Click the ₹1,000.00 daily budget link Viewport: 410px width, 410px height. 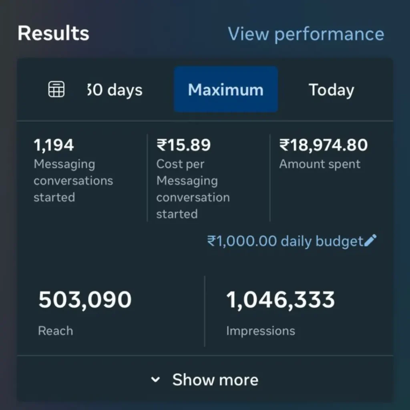tap(285, 241)
